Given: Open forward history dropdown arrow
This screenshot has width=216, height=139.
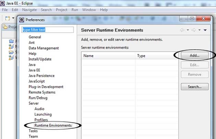Looking at the screenshot, I should click(x=199, y=30).
